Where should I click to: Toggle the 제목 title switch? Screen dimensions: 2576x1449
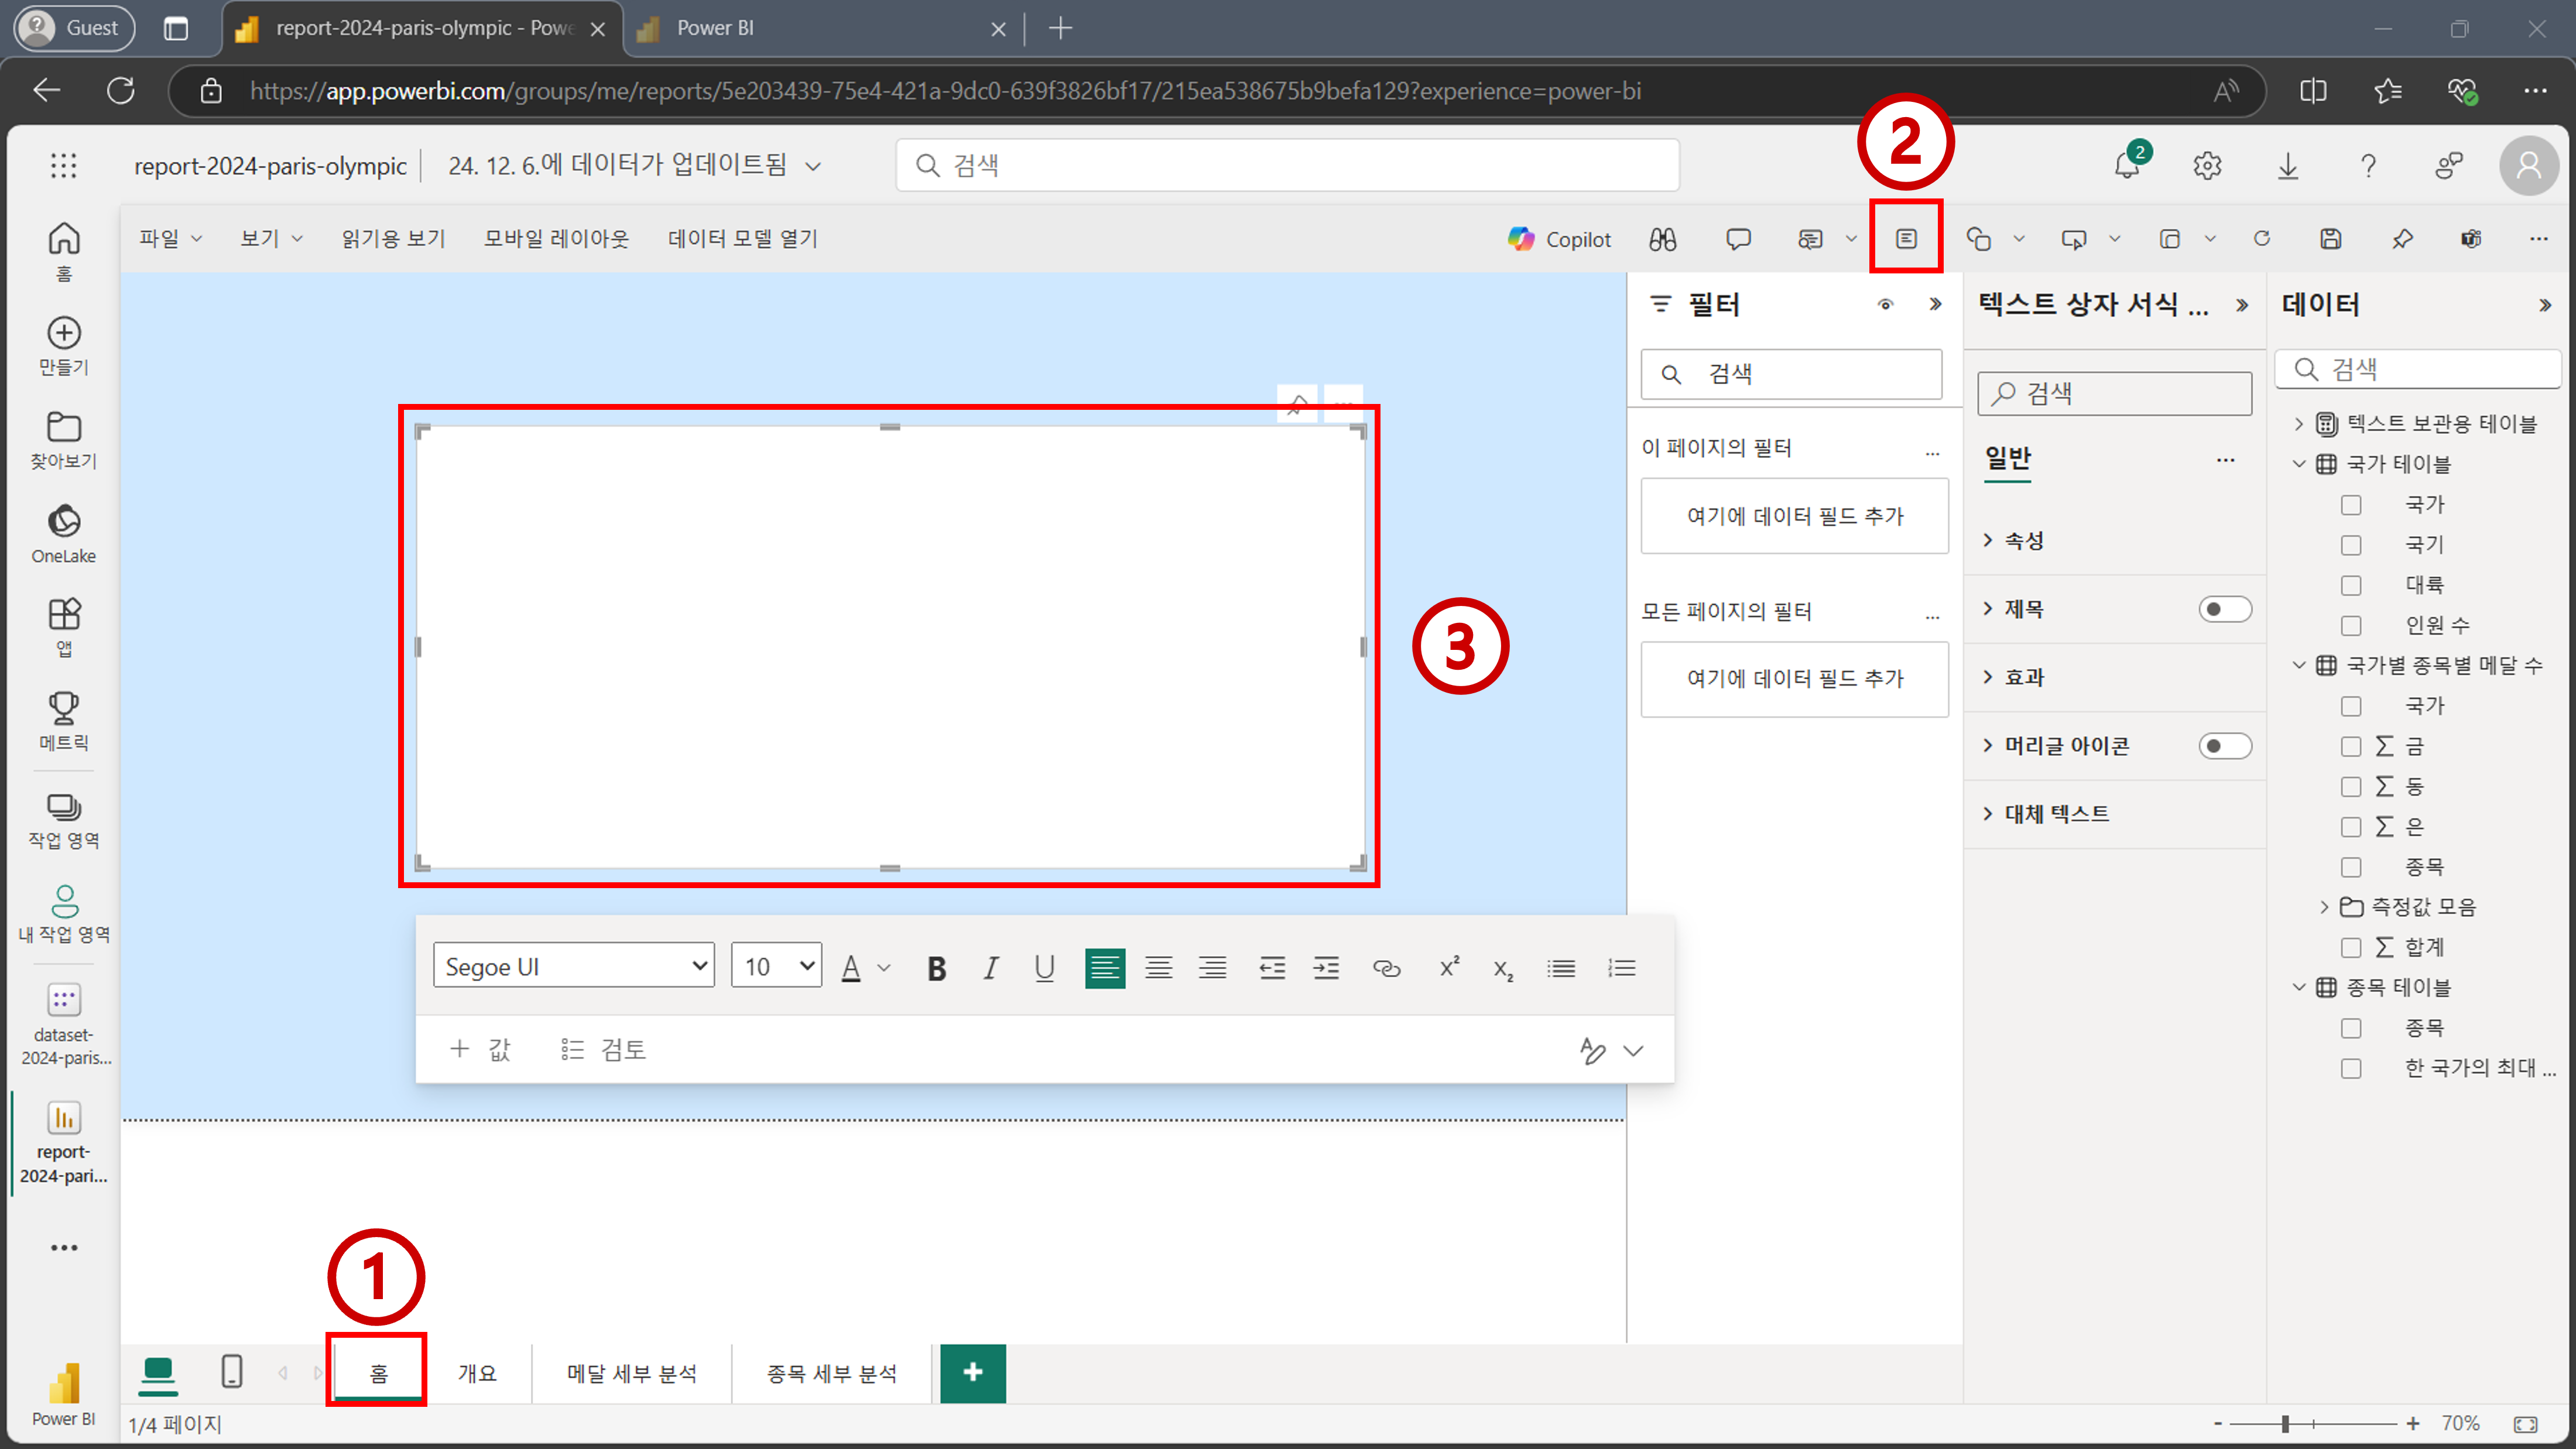click(x=2225, y=609)
